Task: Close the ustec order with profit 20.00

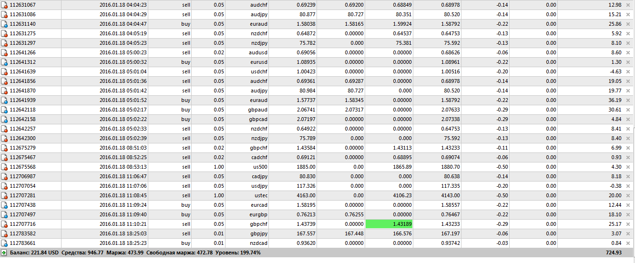Action: pos(628,195)
